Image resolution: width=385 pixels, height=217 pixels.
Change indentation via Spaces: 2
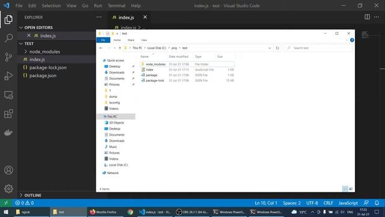[x=291, y=203]
